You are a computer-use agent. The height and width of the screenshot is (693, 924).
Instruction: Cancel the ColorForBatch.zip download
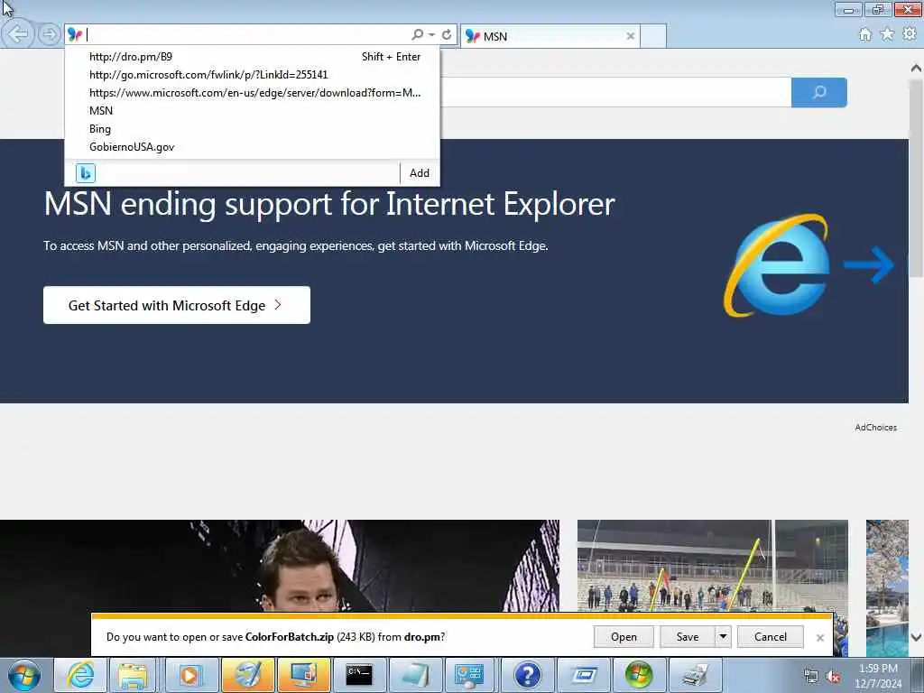771,637
